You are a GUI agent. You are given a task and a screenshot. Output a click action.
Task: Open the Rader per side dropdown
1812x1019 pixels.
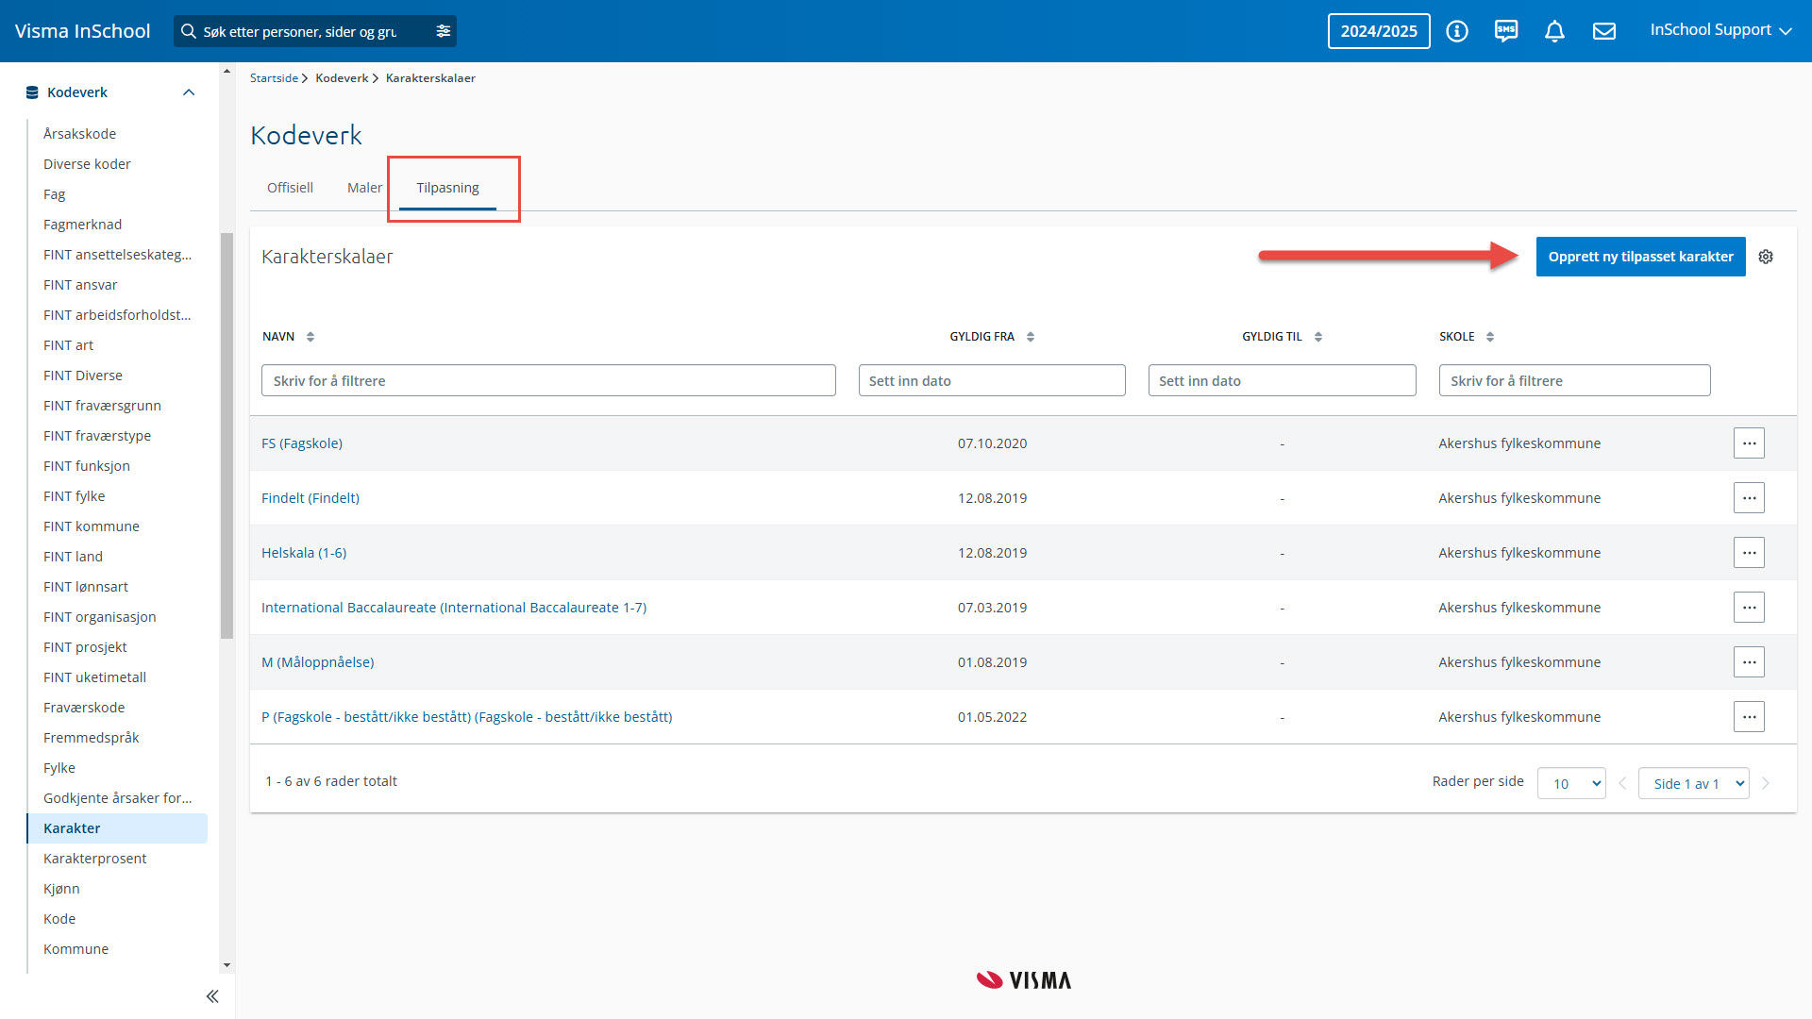(x=1571, y=783)
